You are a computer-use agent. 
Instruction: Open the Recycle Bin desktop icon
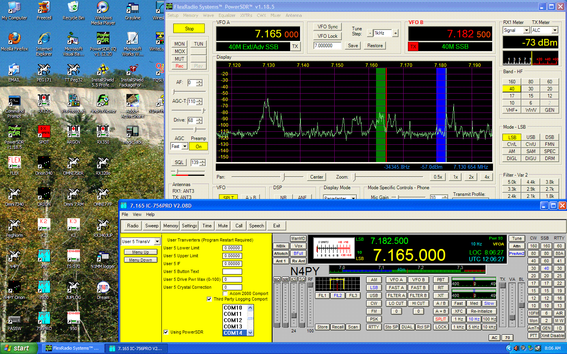[x=73, y=9]
